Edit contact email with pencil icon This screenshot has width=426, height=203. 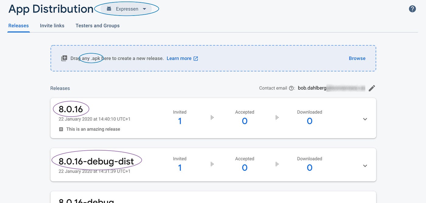372,88
